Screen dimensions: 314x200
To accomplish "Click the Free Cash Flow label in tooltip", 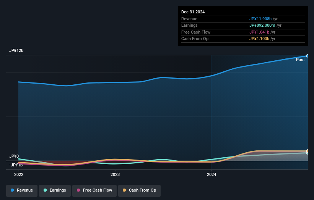I will (x=196, y=32).
